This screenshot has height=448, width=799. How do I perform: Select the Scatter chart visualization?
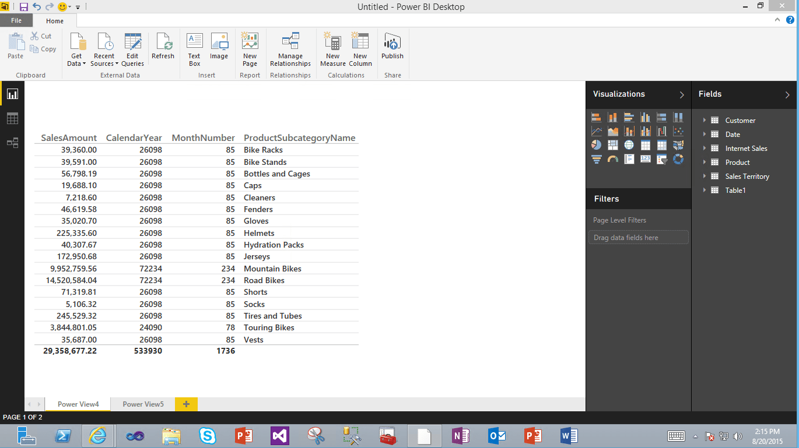(678, 131)
